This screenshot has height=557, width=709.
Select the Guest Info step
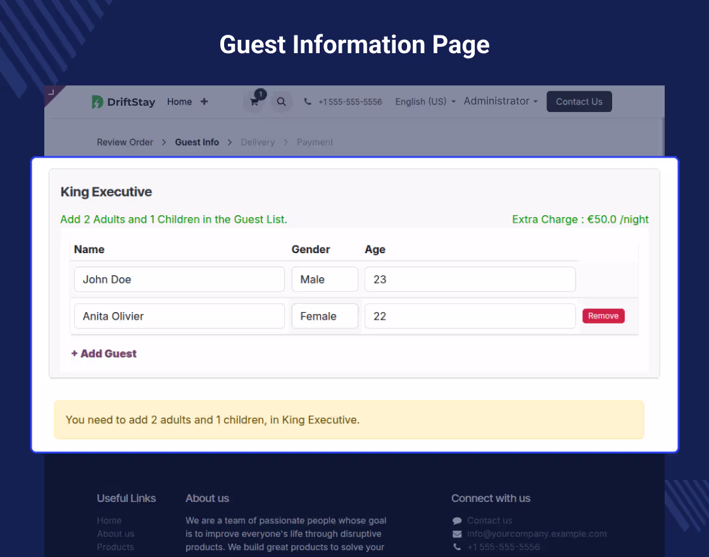197,142
